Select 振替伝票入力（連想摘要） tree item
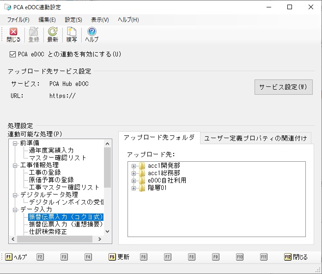Screen dimensions: 322x274 [x=66, y=224]
